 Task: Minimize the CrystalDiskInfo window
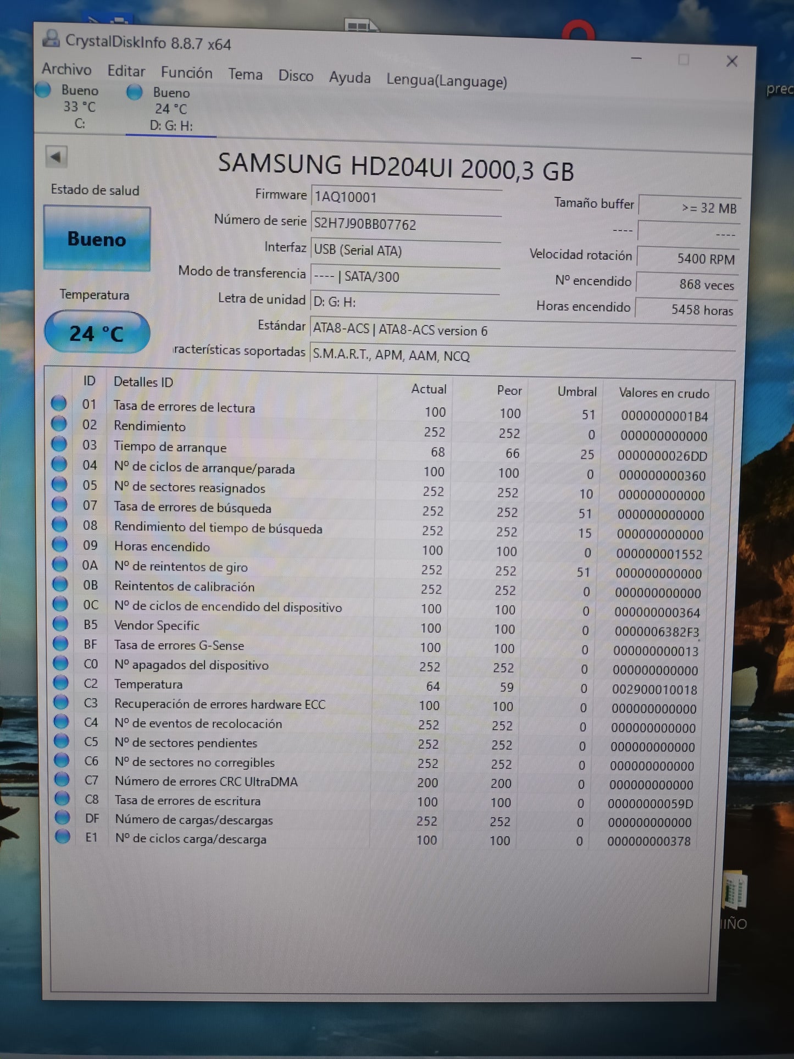(636, 58)
